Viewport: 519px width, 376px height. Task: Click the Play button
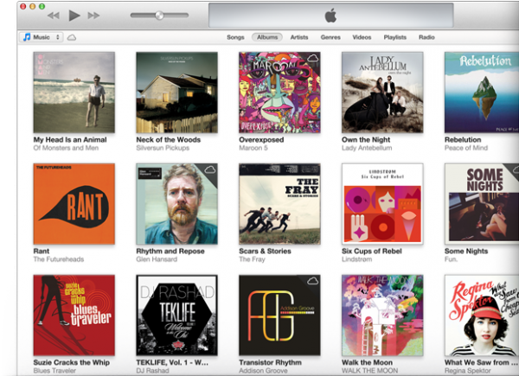tap(74, 16)
